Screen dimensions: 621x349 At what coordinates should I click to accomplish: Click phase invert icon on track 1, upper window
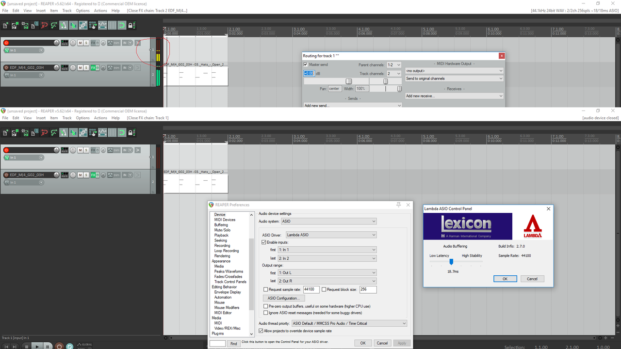tap(103, 43)
